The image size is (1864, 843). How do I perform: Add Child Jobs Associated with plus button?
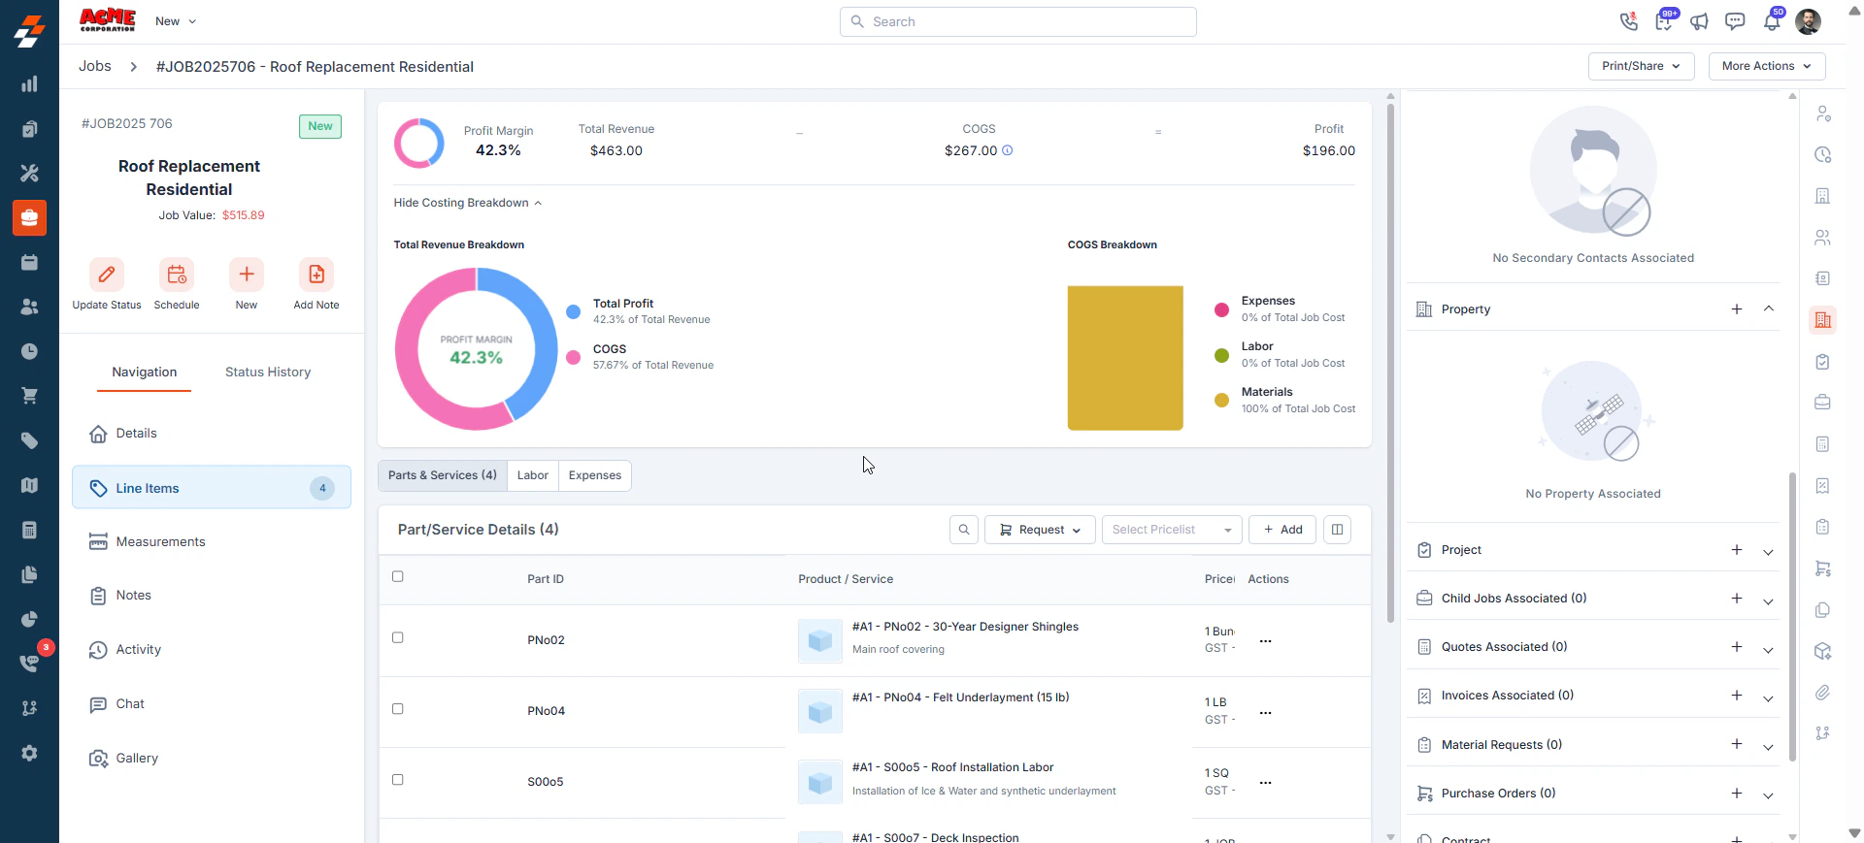click(x=1737, y=599)
